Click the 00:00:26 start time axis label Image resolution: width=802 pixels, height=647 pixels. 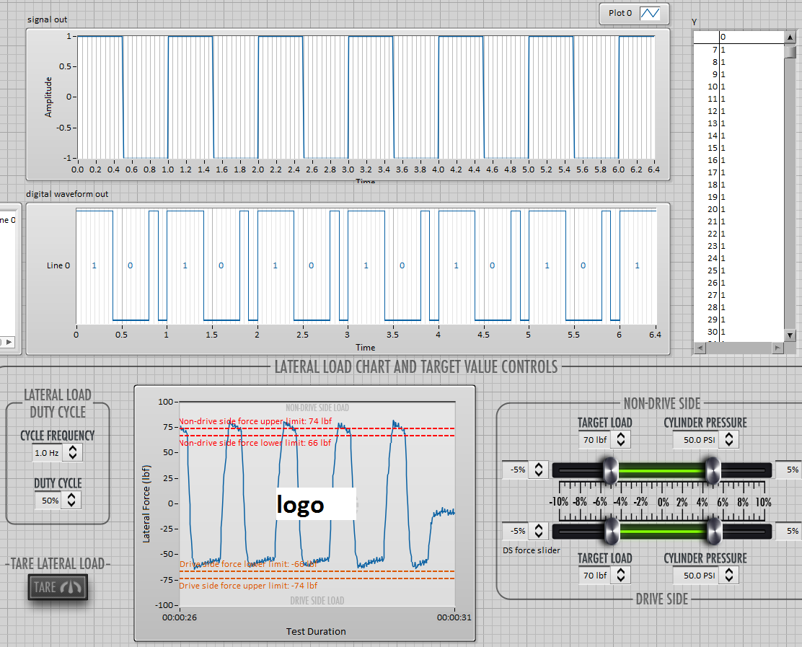pyautogui.click(x=180, y=617)
